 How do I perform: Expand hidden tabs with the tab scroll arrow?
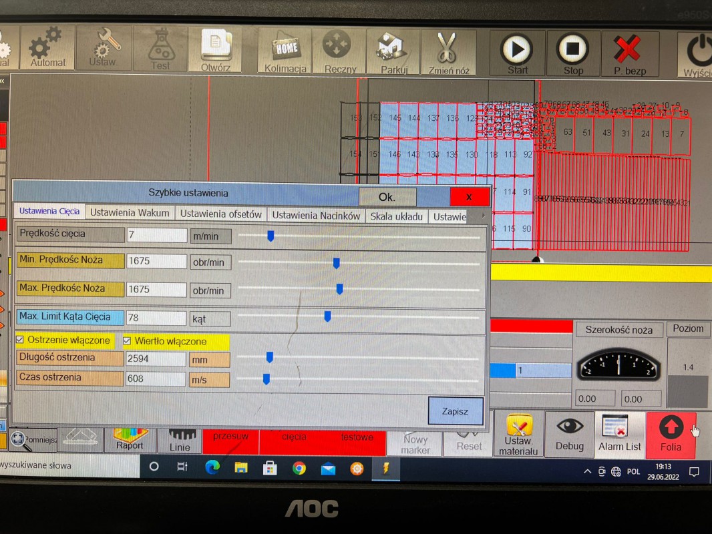483,216
